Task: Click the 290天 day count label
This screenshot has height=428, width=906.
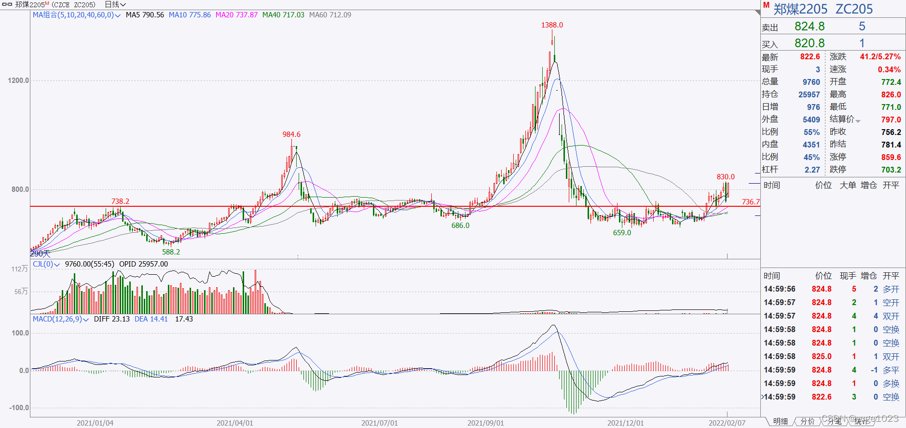Action: 40,254
